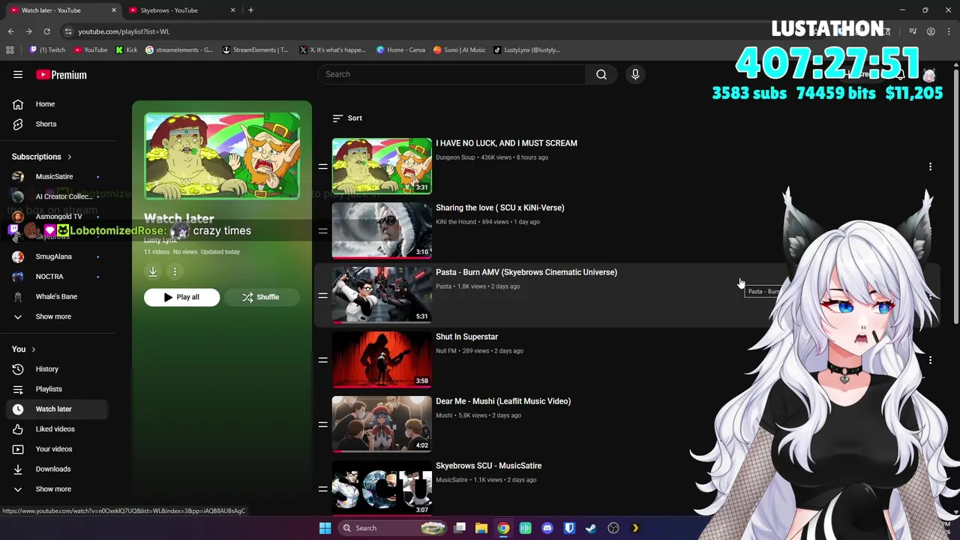Viewport: 960px width, 540px height.
Task: Activate voice search microphone
Action: [635, 74]
